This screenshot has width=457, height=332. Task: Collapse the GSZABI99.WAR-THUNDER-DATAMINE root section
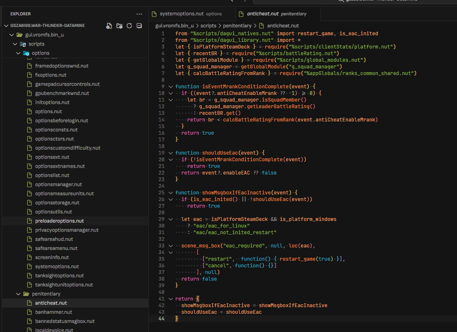(6, 26)
